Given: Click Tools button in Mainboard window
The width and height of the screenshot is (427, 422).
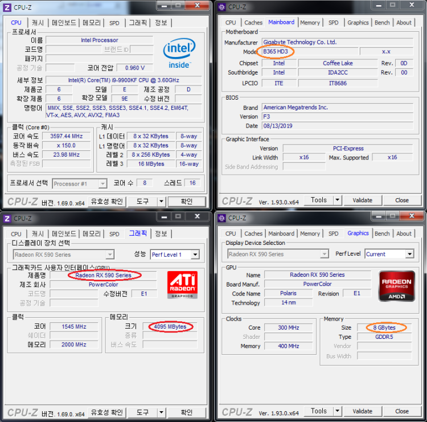Looking at the screenshot, I should coord(319,200).
